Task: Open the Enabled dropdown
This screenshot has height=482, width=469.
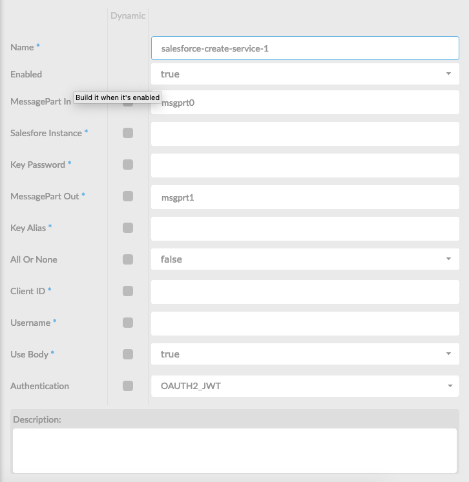Action: [305, 74]
